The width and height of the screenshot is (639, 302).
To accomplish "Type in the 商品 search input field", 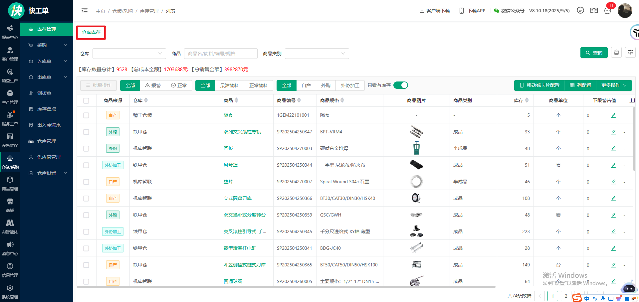I will pyautogui.click(x=220, y=54).
